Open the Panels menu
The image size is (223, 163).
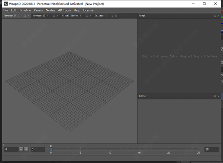[38, 10]
